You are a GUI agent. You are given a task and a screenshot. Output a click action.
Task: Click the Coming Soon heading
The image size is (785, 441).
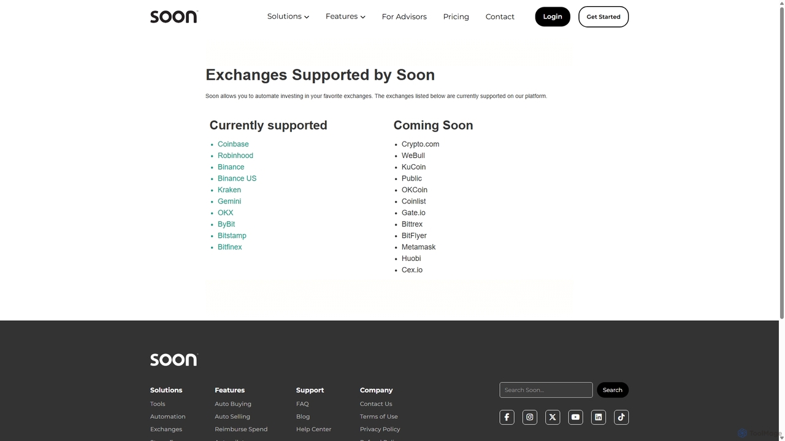433,125
